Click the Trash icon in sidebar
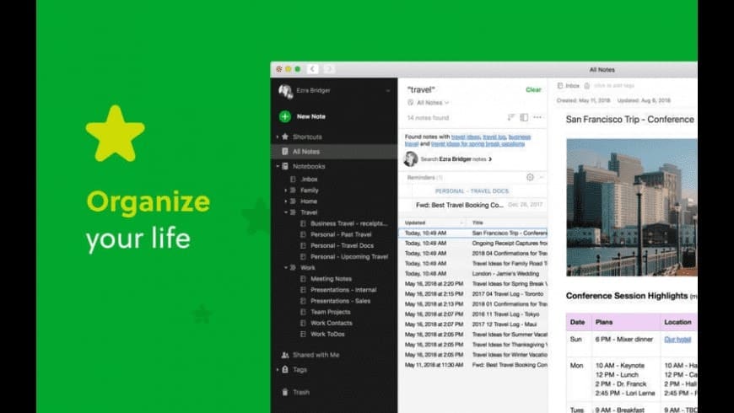 (285, 392)
